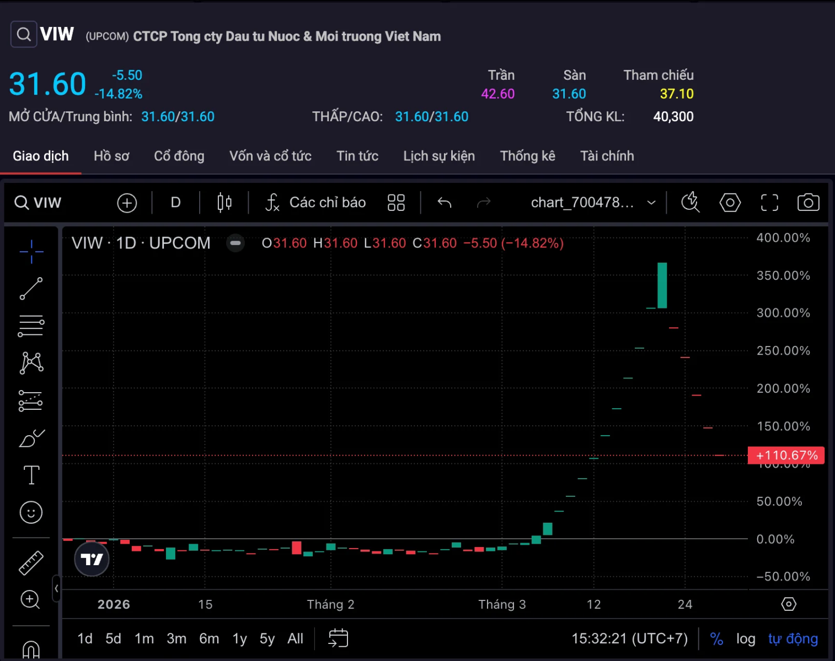Screen dimensions: 835x661
Task: Open the chart symbol search for VIW
Action: click(x=38, y=203)
